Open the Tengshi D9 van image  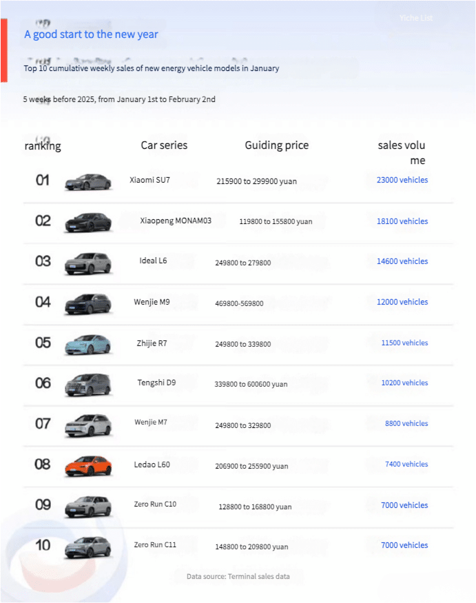pos(88,385)
